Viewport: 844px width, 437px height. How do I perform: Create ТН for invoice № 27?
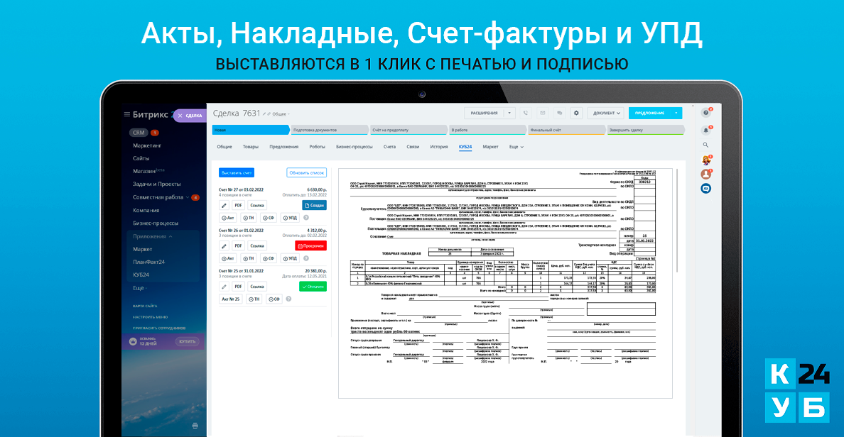point(248,218)
